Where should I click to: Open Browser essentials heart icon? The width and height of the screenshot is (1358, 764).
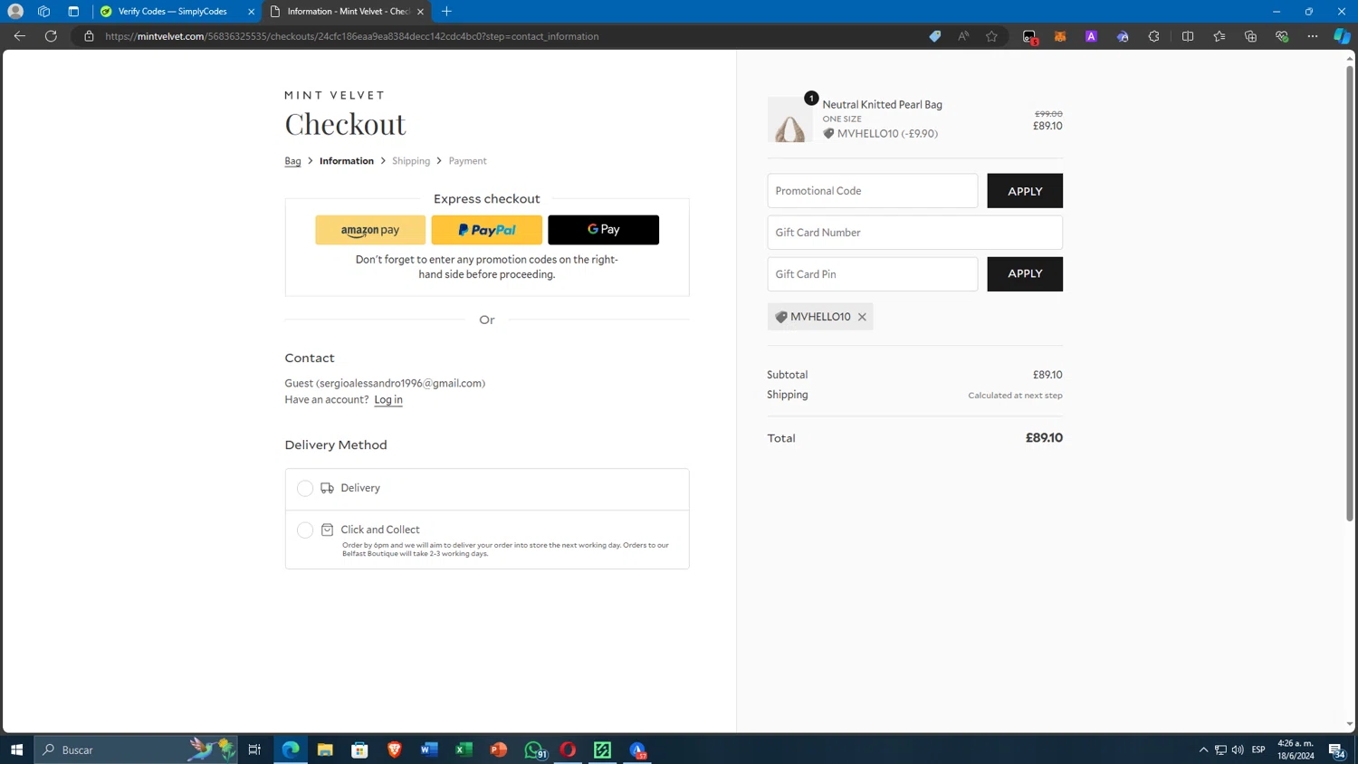point(1282,36)
